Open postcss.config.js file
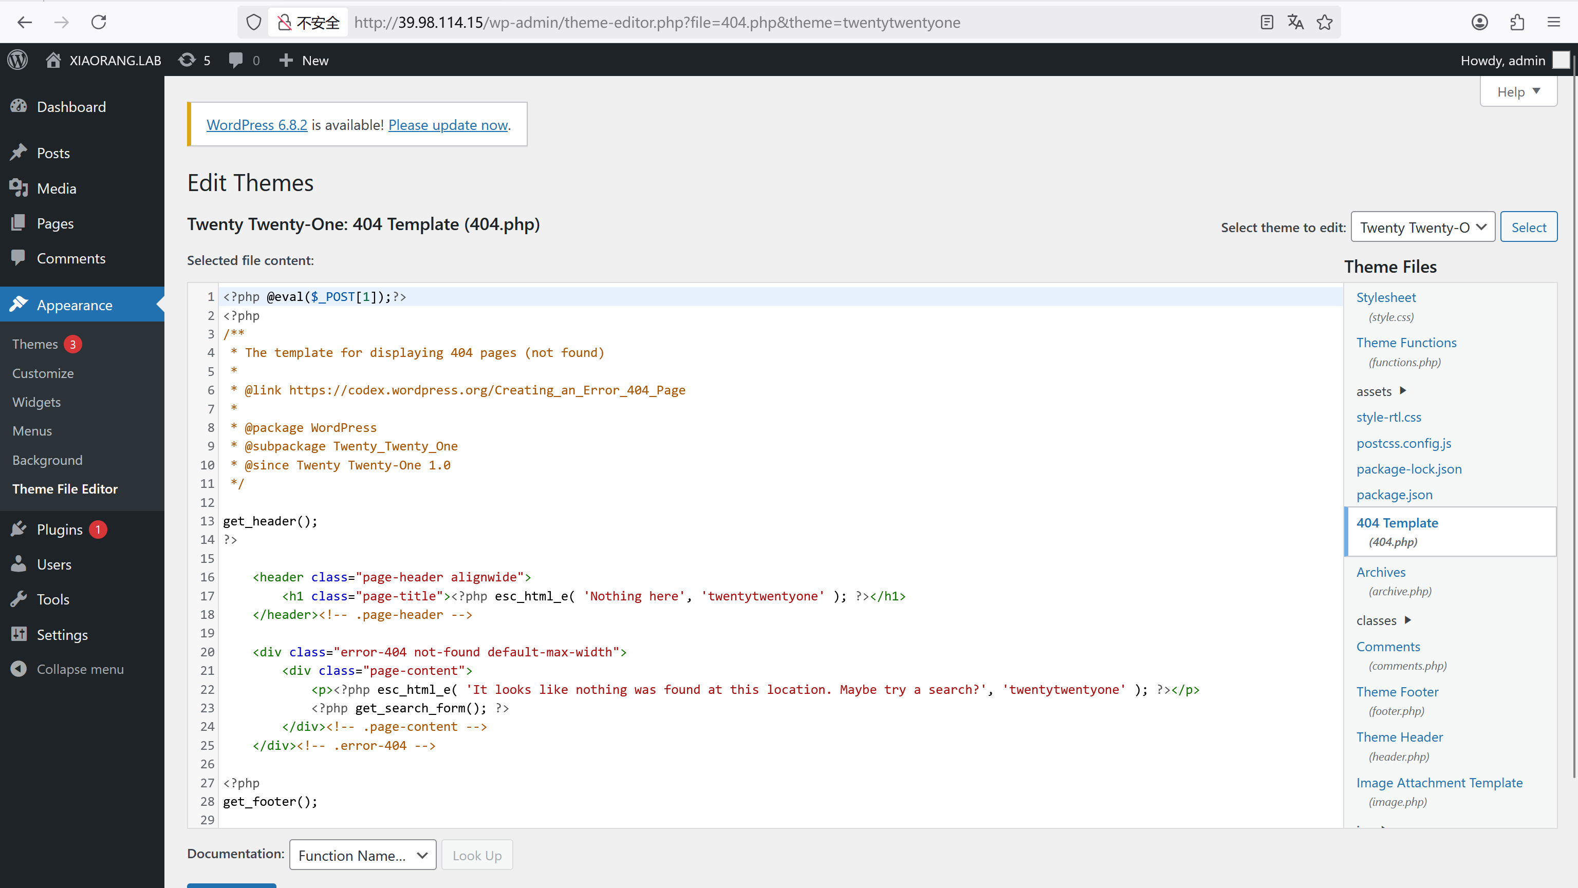Screen dimensions: 1578x888 [x=1403, y=443]
